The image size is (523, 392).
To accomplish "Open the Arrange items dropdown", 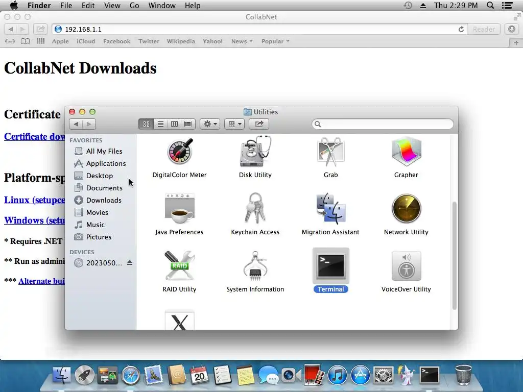I will (234, 124).
